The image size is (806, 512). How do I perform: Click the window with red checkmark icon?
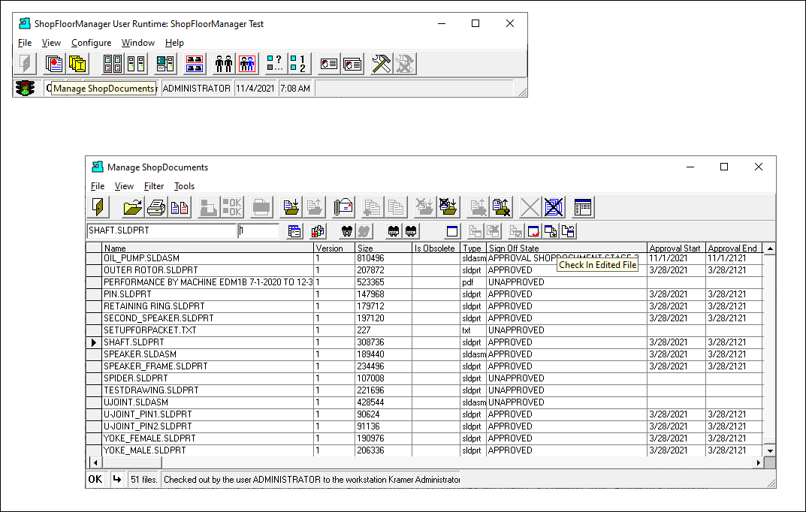click(533, 231)
